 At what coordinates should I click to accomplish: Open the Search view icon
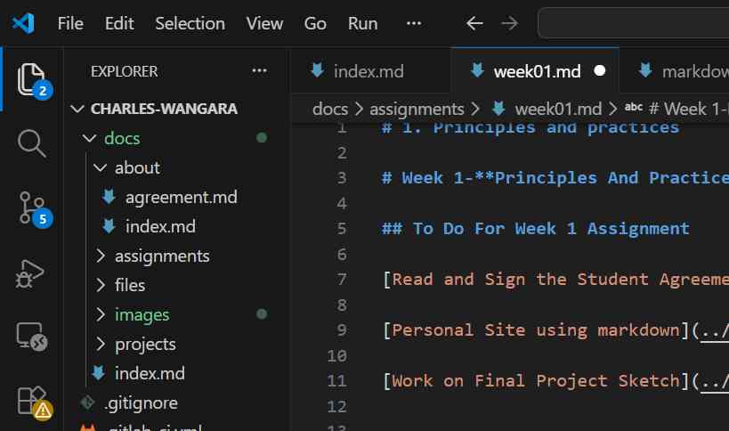pos(31,142)
